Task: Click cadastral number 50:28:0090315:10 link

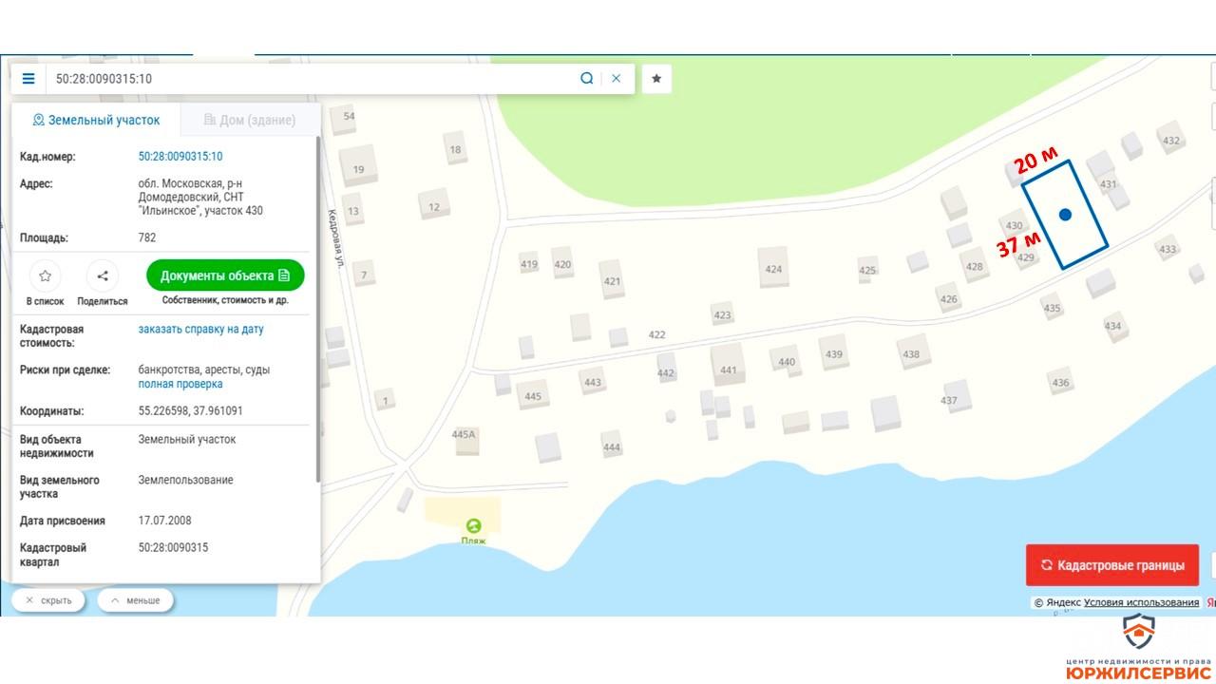Action: click(x=180, y=157)
